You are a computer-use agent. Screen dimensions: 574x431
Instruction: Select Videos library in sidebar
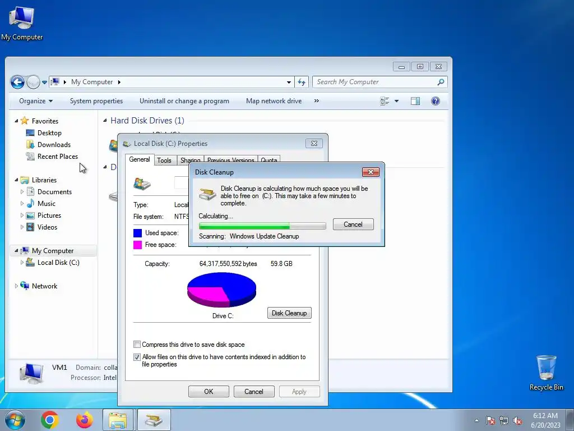(47, 227)
